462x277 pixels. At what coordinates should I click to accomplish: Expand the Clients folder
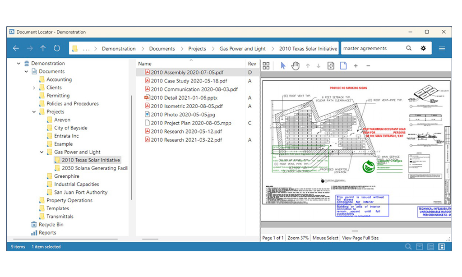[34, 88]
